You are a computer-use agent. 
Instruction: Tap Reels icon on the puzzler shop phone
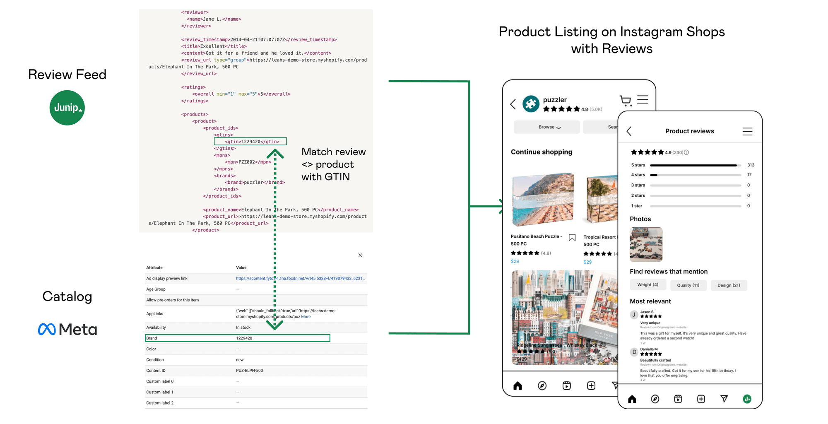click(x=567, y=386)
